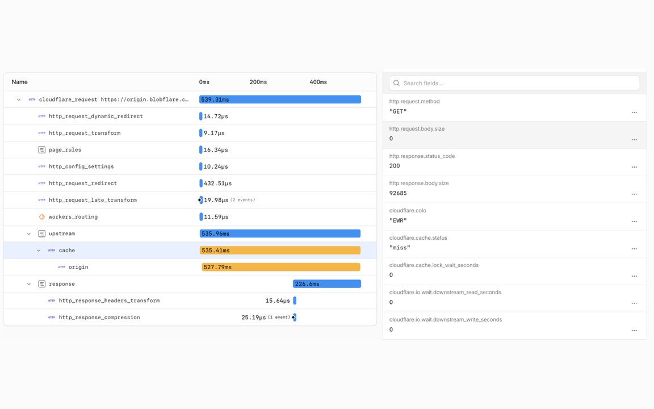Image resolution: width=654 pixels, height=409 pixels.
Task: Click the HTTP icon beside http_config_settings
Action: click(41, 166)
